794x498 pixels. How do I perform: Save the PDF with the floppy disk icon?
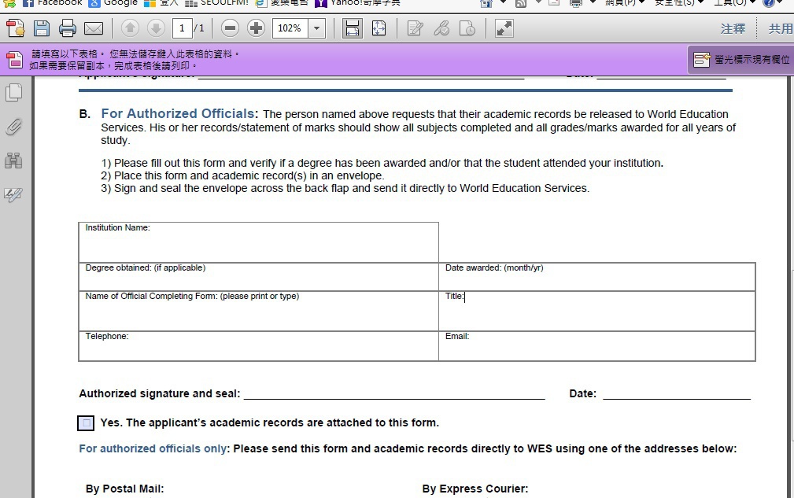coord(41,29)
